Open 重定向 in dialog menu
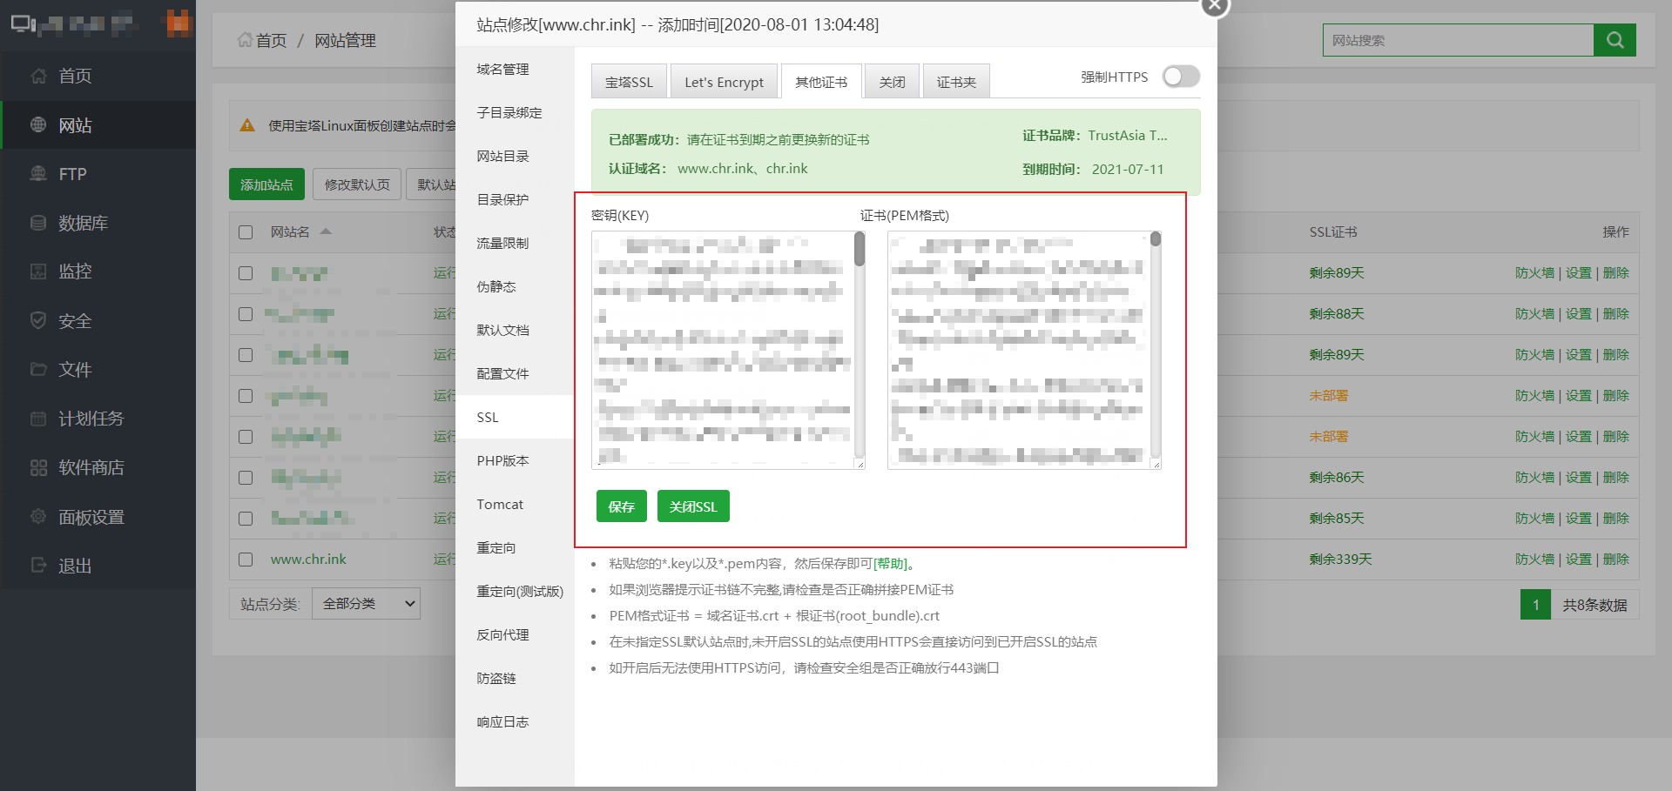The height and width of the screenshot is (791, 1672). point(515,547)
